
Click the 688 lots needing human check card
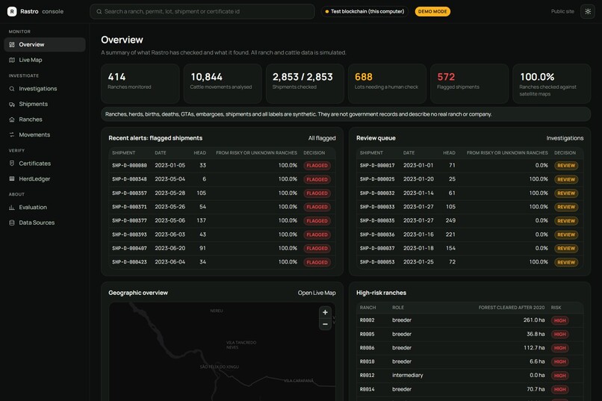point(387,84)
